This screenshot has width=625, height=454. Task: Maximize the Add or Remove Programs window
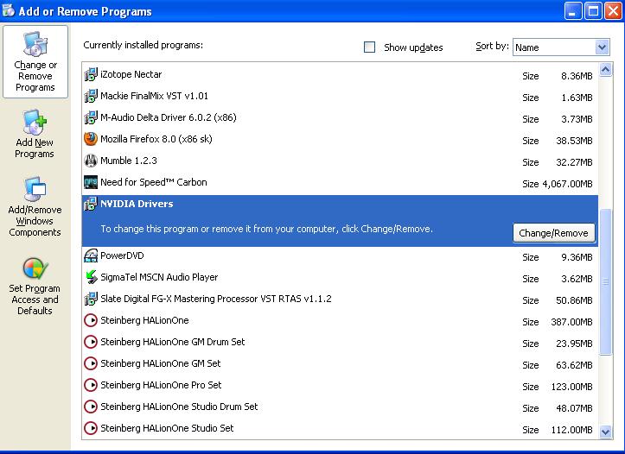(x=593, y=10)
